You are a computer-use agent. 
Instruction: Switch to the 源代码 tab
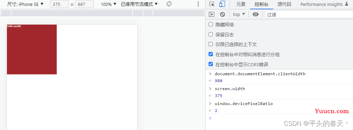click(x=284, y=4)
